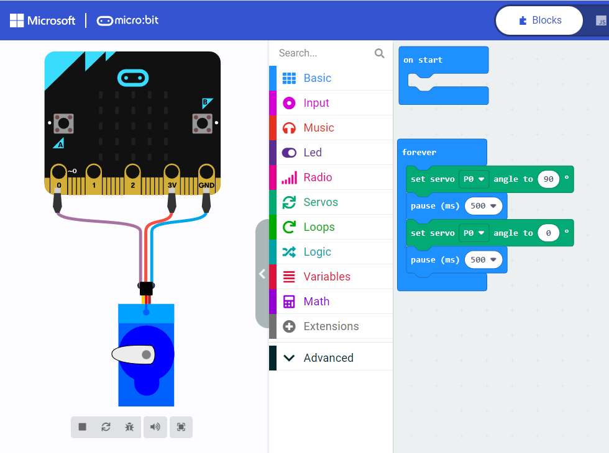
Task: Restart the simulator via the refresh icon
Action: (x=106, y=427)
